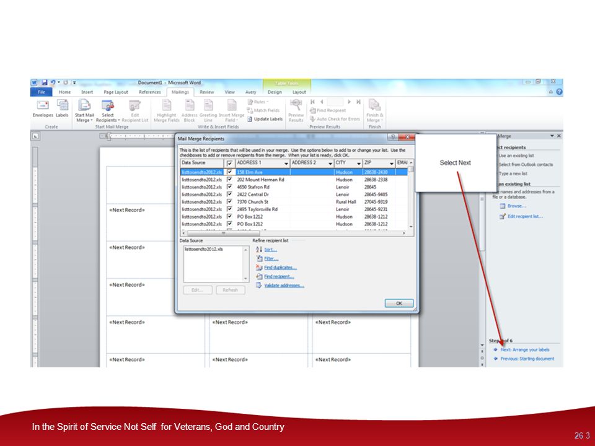
Task: Uncheck recipient 4650 Stafron Rd
Action: [x=229, y=186]
